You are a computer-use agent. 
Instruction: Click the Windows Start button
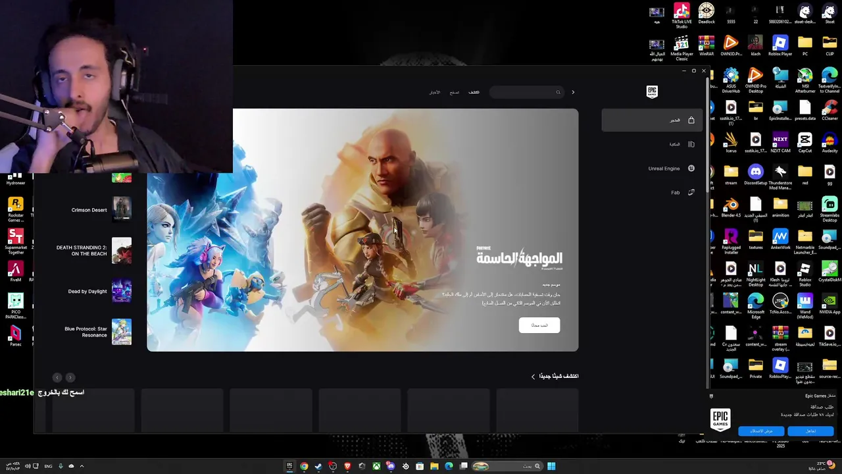551,466
